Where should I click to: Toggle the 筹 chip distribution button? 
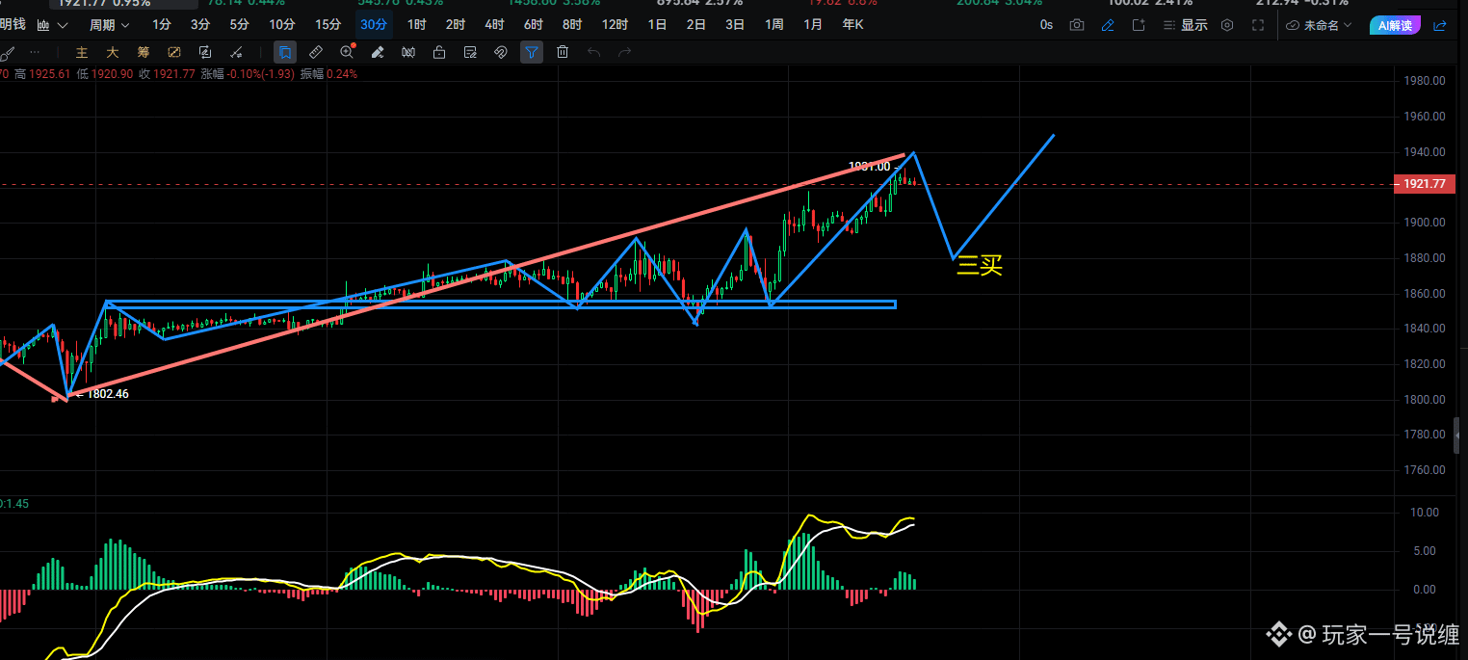(144, 52)
